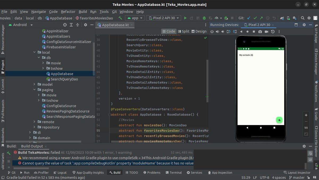Take emulator screenshot camera icon
This screenshot has width=319, height=180.
coord(260,32)
